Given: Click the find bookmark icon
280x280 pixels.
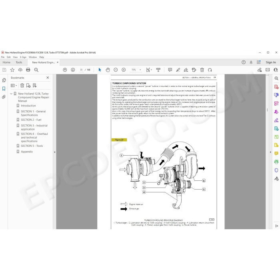Looking at the screenshot, I should coord(34,86).
